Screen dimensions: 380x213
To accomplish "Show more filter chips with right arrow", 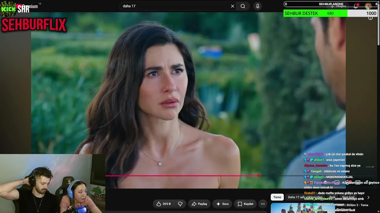I will point(368,197).
